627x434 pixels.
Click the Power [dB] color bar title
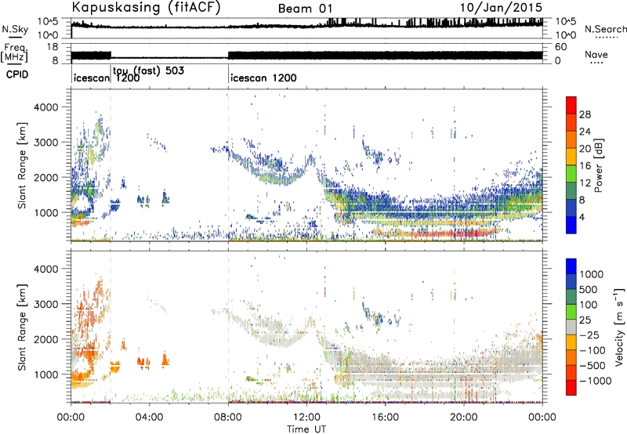598,165
